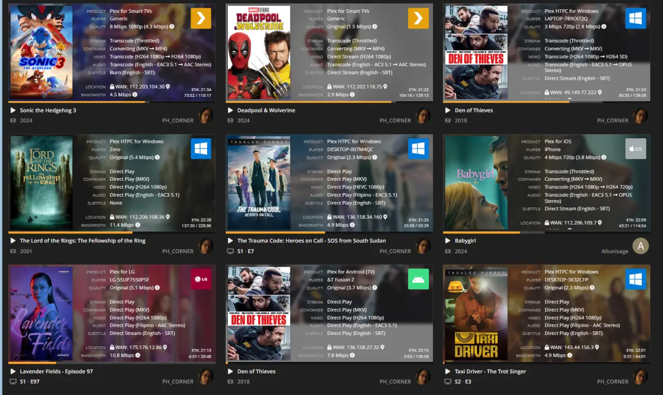This screenshot has width=663, height=395.
Task: Click film icon beside year 2001
Action: pos(13,251)
